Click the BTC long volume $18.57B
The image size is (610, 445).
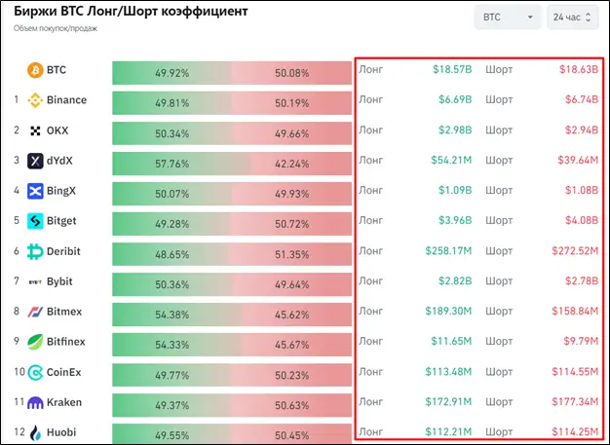pos(452,70)
